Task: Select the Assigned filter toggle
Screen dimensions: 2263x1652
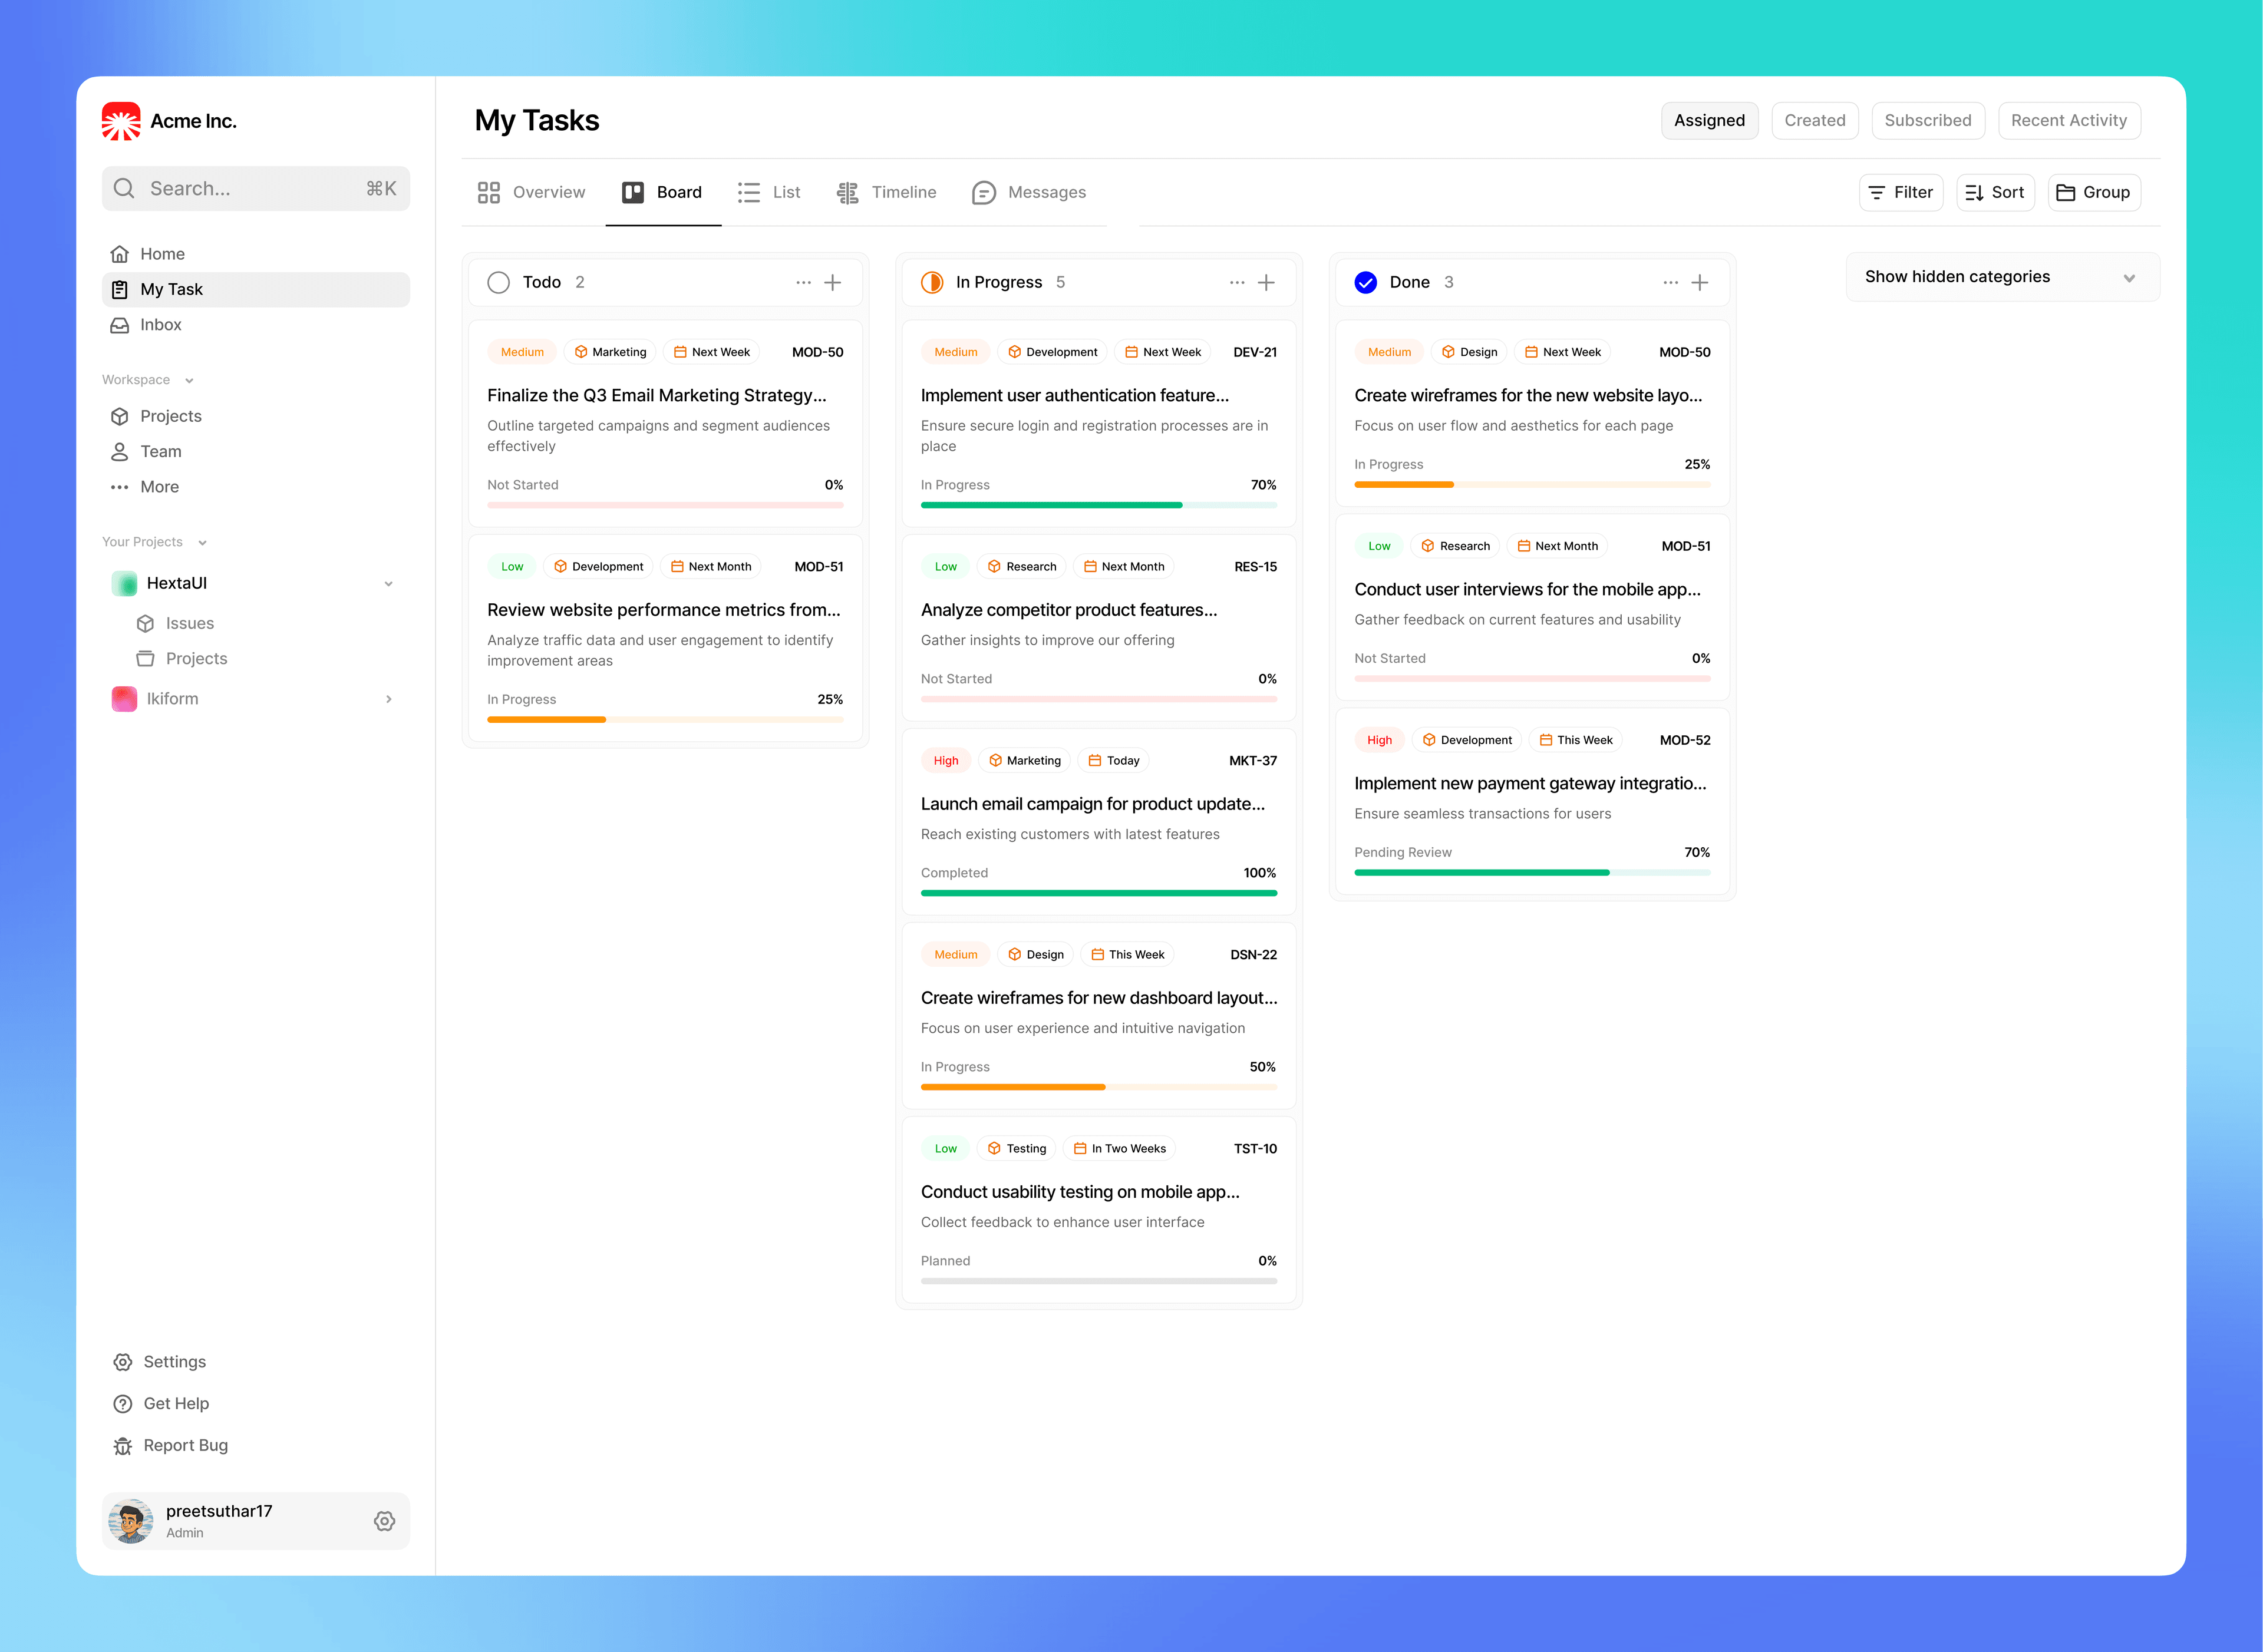Action: (x=1709, y=121)
